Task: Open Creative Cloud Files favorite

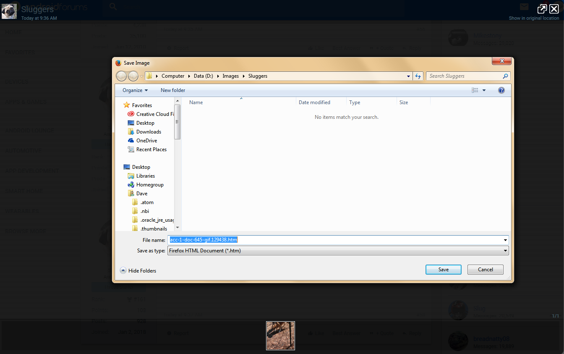Action: pyautogui.click(x=151, y=114)
